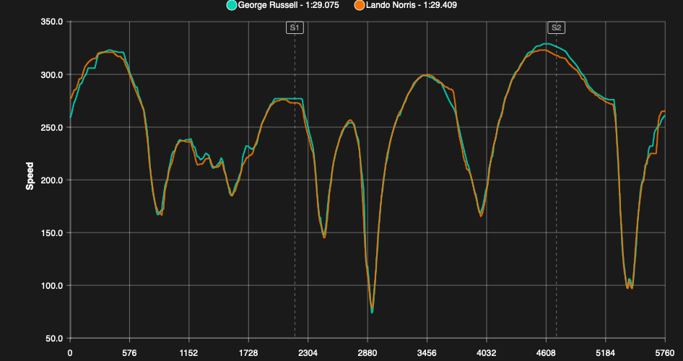The height and width of the screenshot is (361, 683).
Task: Select the S2 sector marker label
Action: coord(557,27)
